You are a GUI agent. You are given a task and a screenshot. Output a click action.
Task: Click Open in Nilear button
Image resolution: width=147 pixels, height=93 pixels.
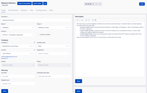tap(37, 3)
